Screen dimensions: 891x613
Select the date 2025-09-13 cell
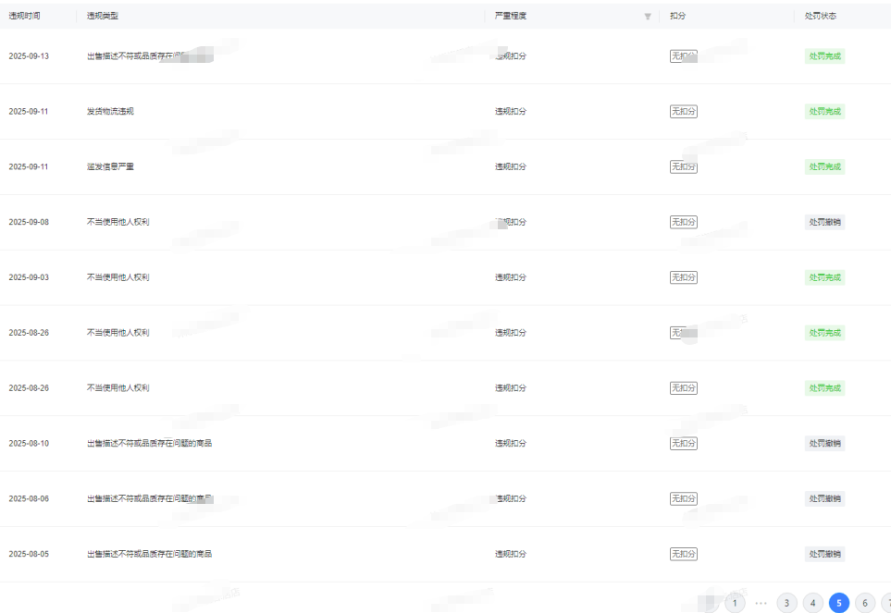pyautogui.click(x=29, y=56)
